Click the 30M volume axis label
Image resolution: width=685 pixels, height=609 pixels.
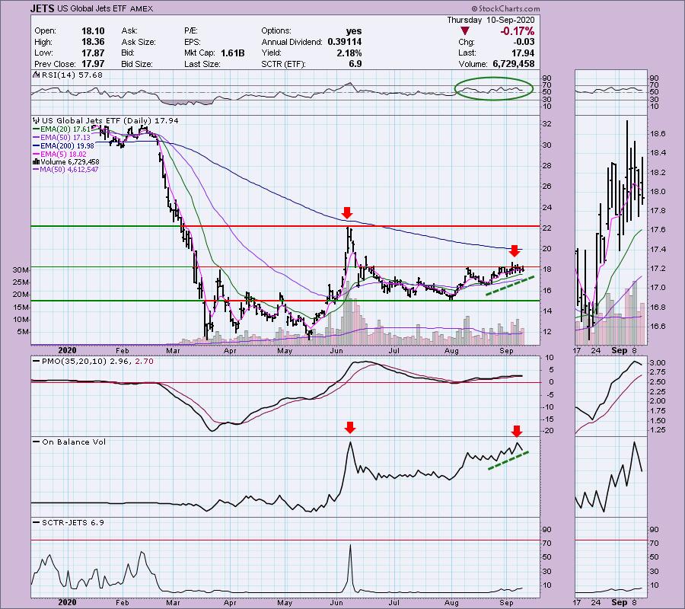tap(21, 270)
